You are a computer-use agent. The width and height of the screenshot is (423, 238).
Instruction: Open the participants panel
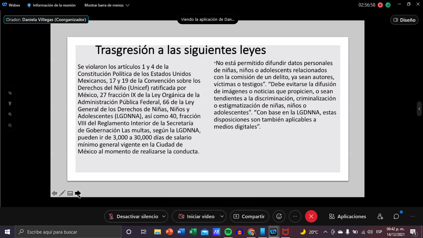pyautogui.click(x=380, y=216)
